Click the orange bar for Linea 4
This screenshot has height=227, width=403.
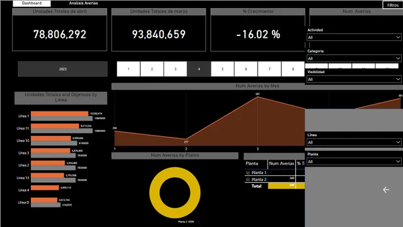(x=45, y=188)
